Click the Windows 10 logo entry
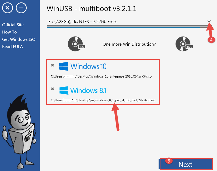 point(83,66)
